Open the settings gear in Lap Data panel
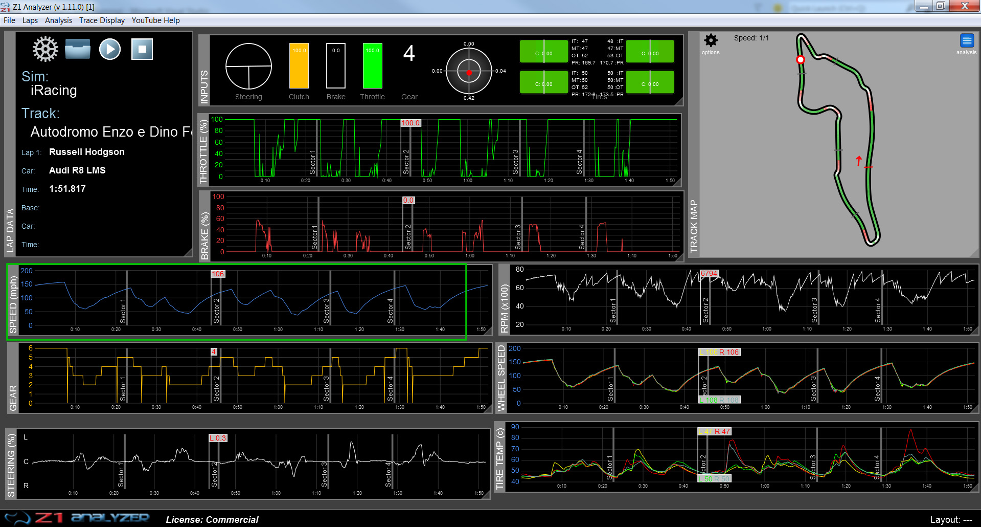The width and height of the screenshot is (981, 527). pyautogui.click(x=45, y=49)
